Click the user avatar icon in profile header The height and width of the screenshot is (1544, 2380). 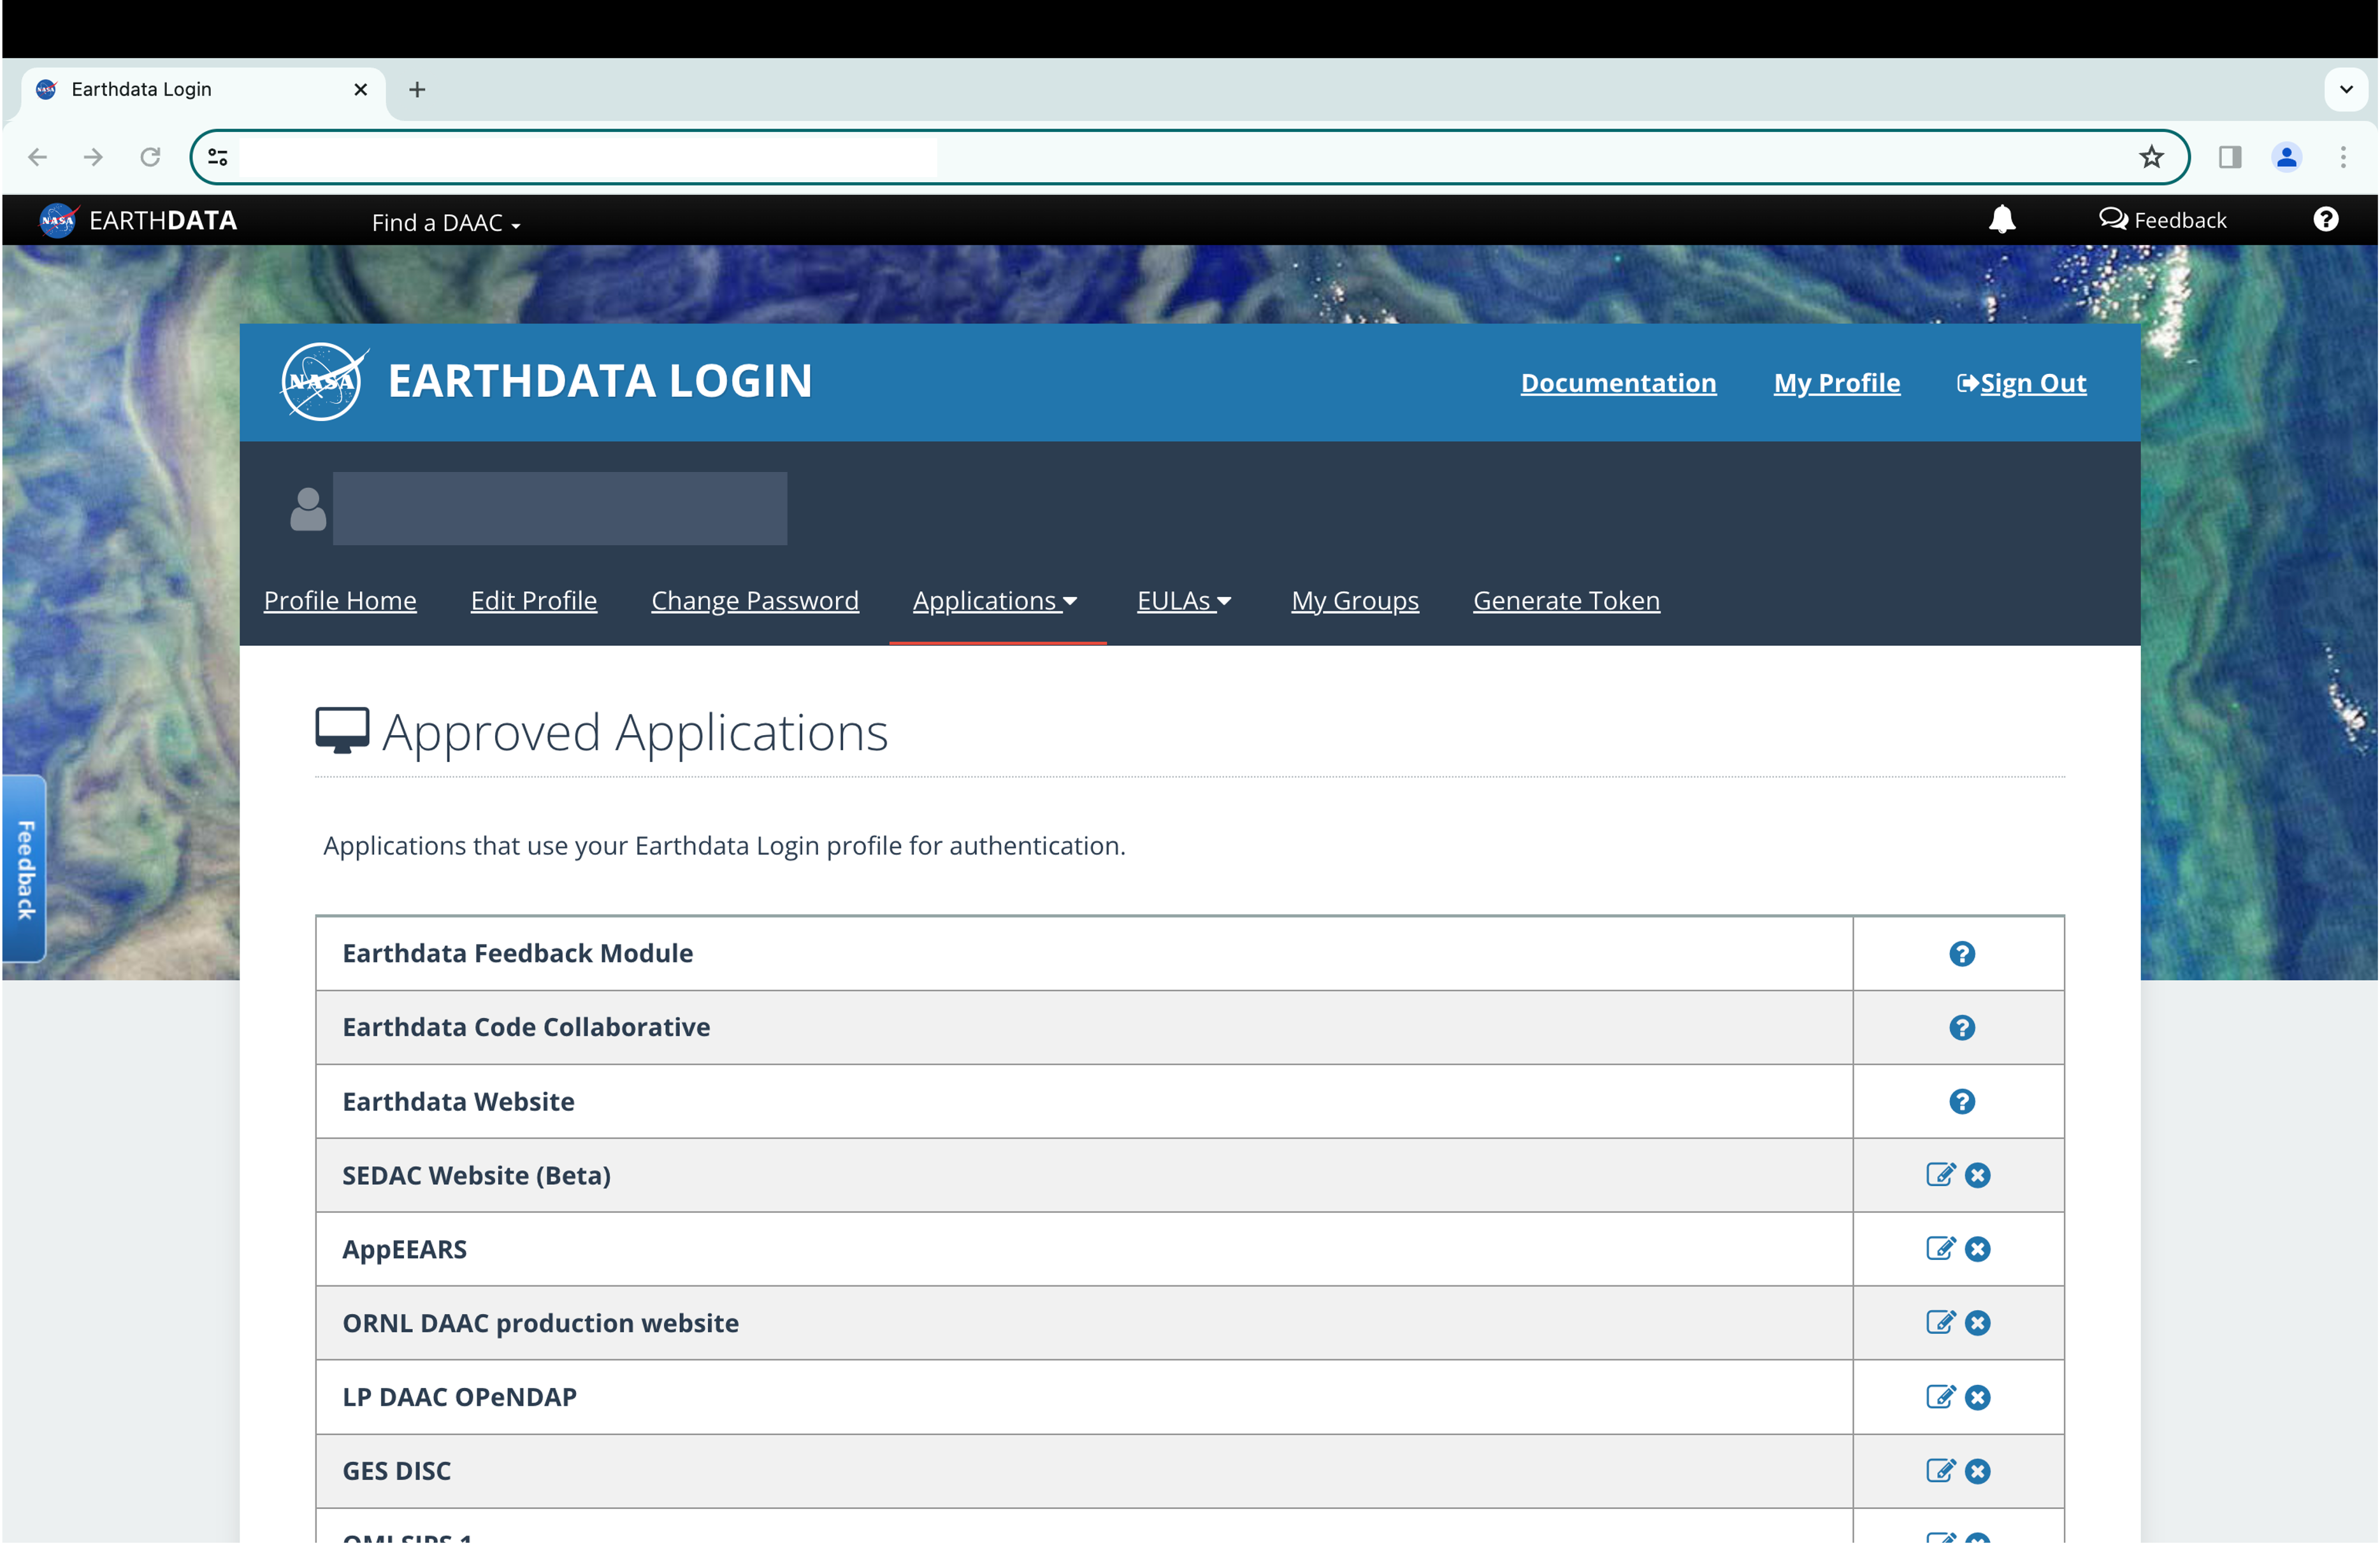[308, 509]
